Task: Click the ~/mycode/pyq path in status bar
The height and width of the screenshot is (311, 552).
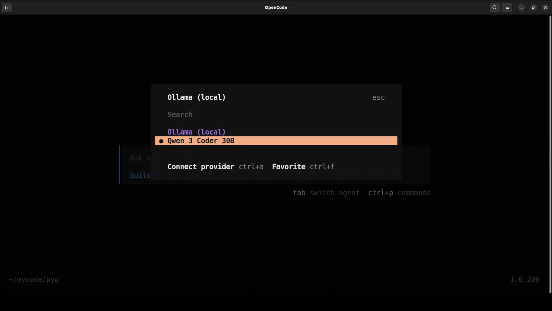Action: pyautogui.click(x=34, y=279)
